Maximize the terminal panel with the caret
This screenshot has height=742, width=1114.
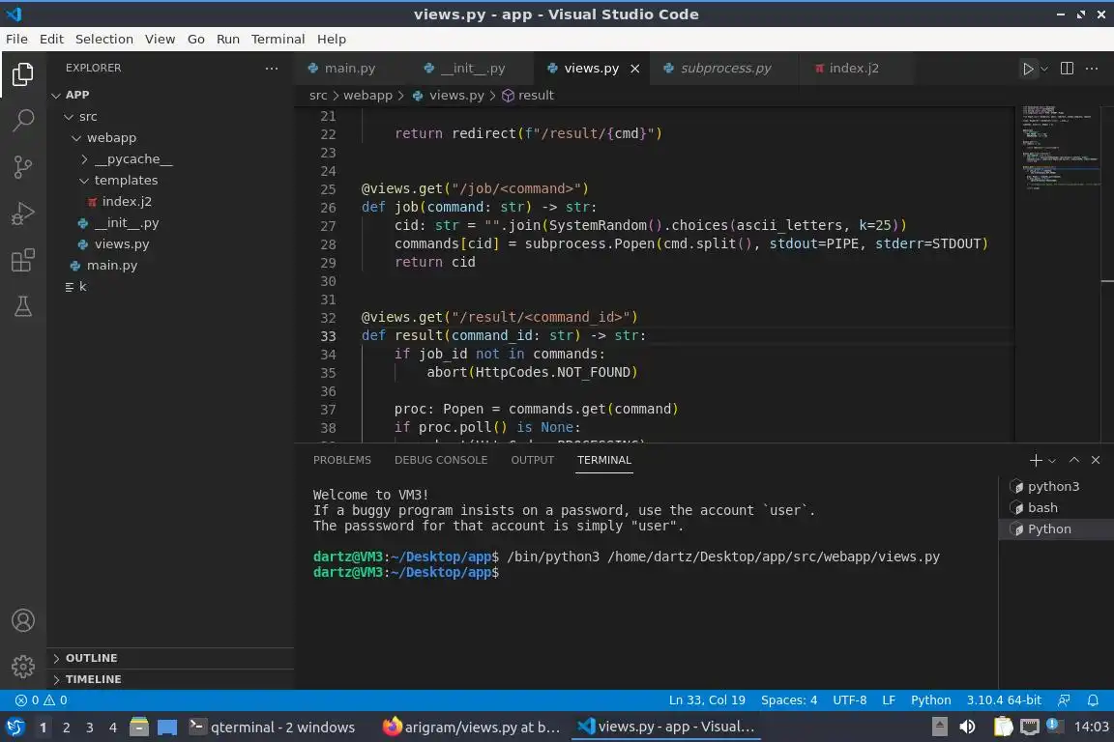[x=1074, y=460]
